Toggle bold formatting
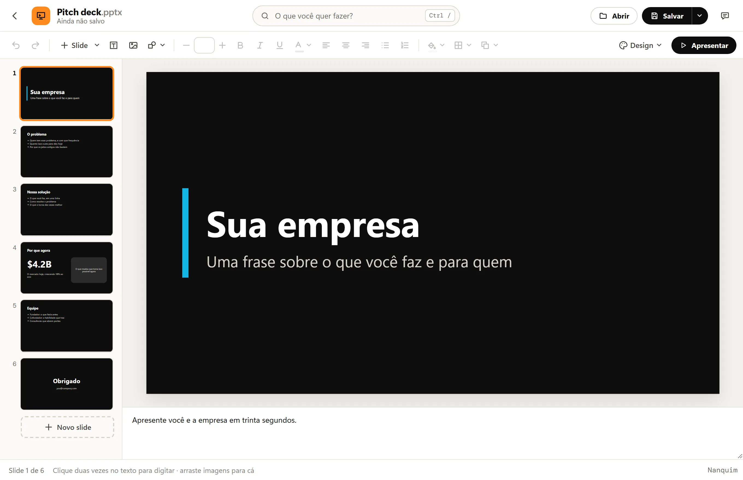 pos(240,46)
